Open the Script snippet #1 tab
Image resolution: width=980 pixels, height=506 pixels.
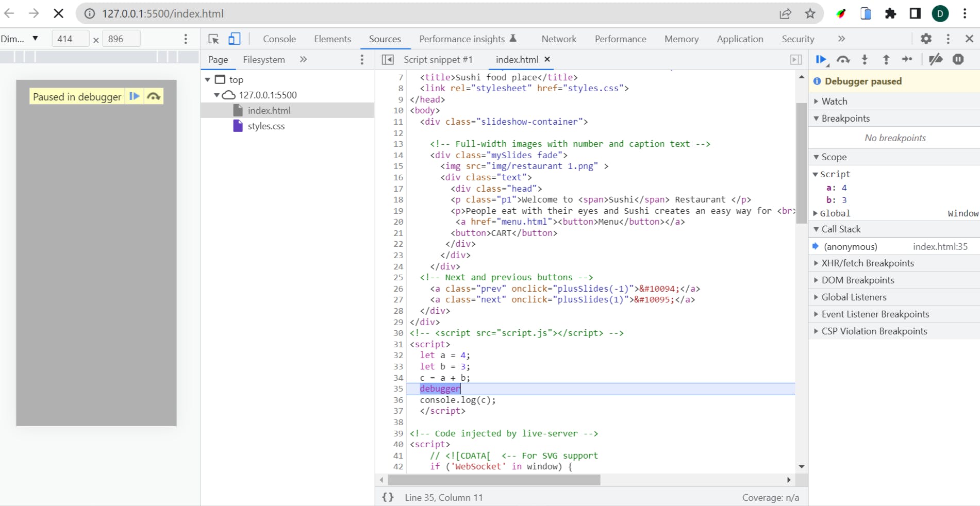tap(438, 59)
